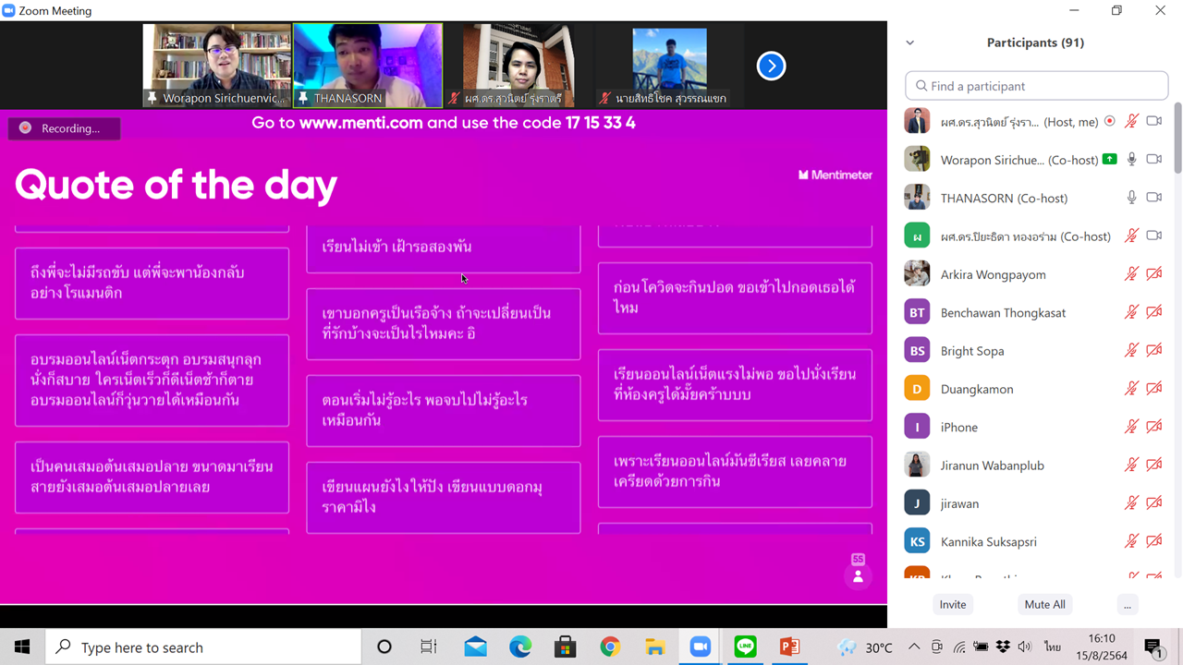Click the screen share icon beside Worapon
This screenshot has width=1183, height=665.
point(1109,160)
